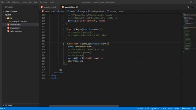Click the warnings count in status bar
This screenshot has height=110, width=196.
(x=3, y=108)
